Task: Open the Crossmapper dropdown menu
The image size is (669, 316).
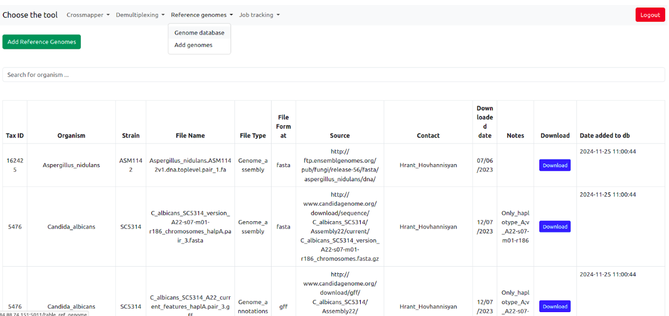Action: point(88,15)
